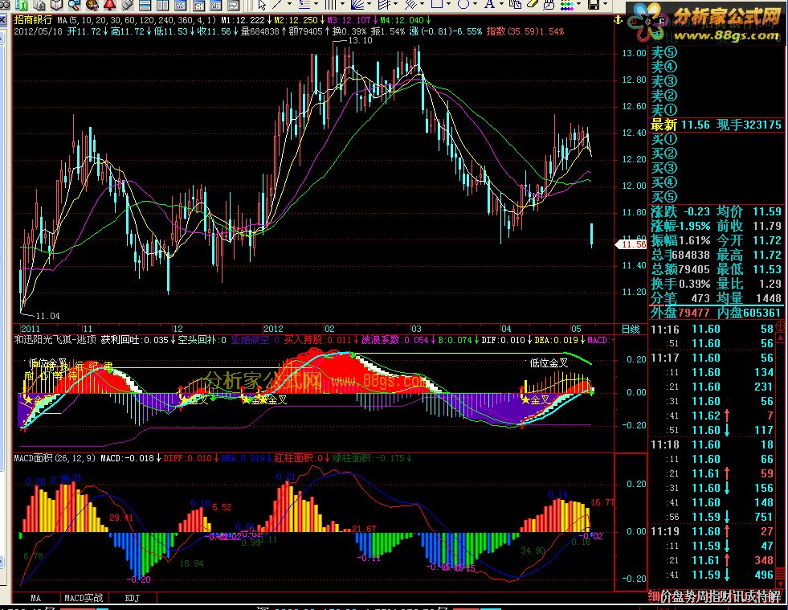This screenshot has height=610, width=788.
Task: Click the green ranking list icon
Action: click(22, 5)
